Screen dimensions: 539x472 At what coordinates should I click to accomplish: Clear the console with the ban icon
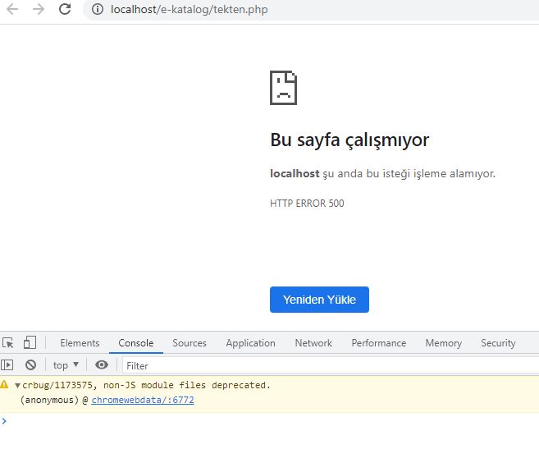tap(30, 364)
